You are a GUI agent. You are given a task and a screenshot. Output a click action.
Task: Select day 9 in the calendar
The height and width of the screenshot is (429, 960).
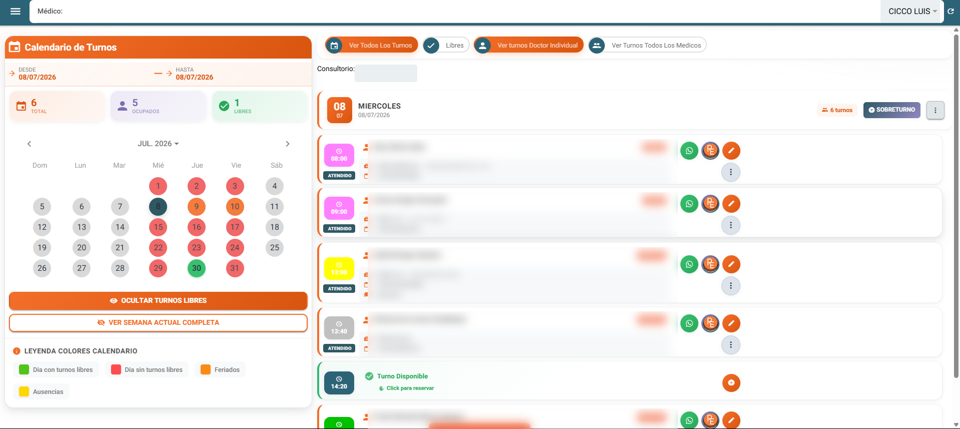(x=197, y=207)
